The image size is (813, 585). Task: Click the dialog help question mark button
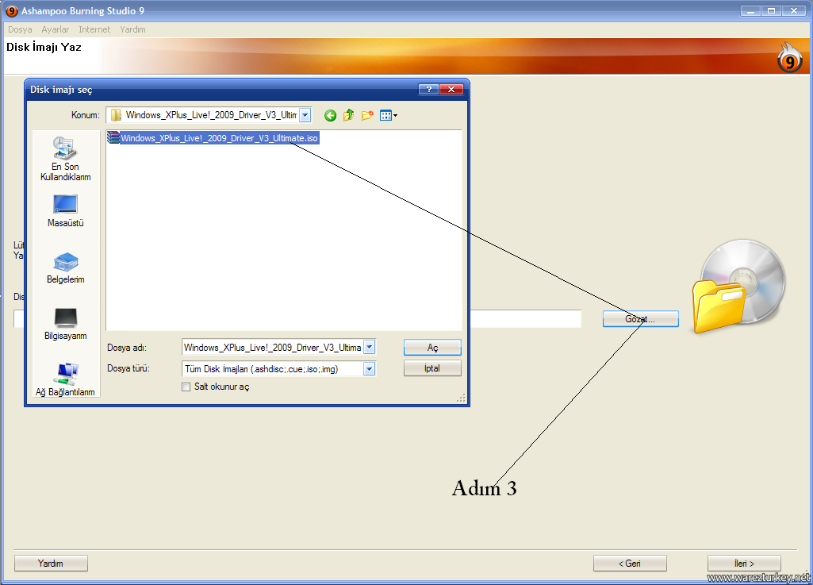point(429,89)
